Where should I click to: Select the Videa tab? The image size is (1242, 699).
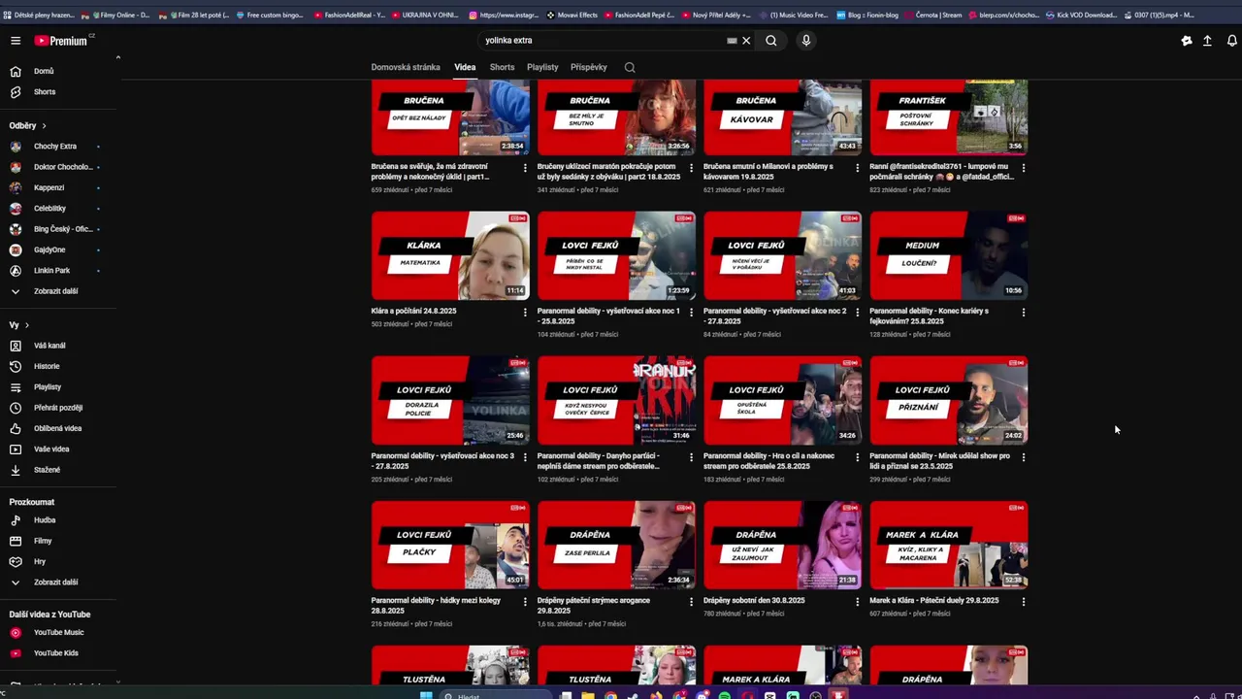click(465, 67)
